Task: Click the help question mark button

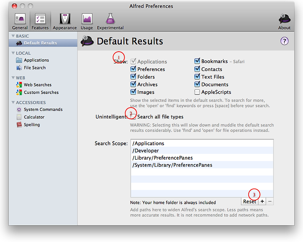Action: pos(284,41)
